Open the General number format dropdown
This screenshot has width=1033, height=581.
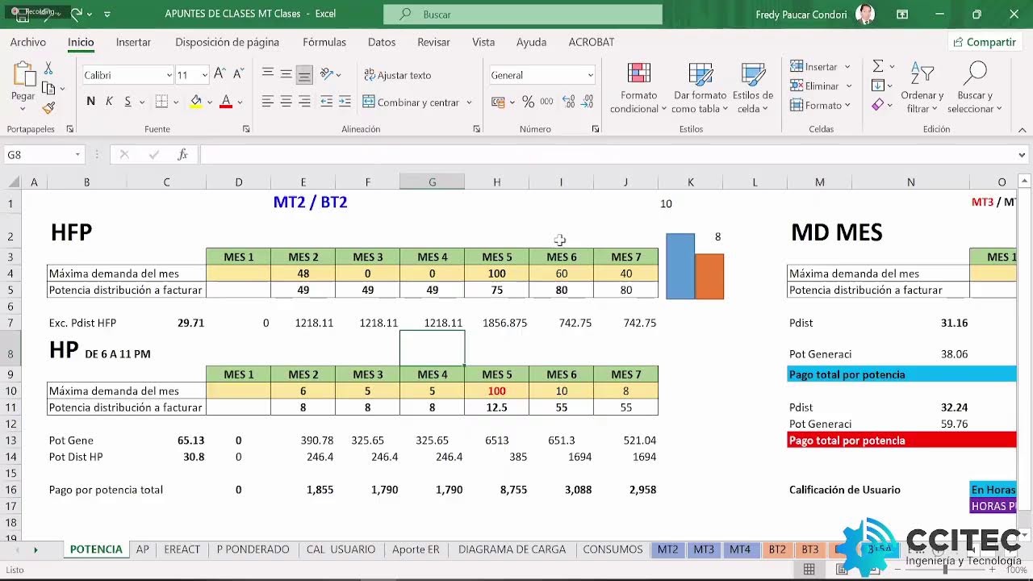click(590, 75)
